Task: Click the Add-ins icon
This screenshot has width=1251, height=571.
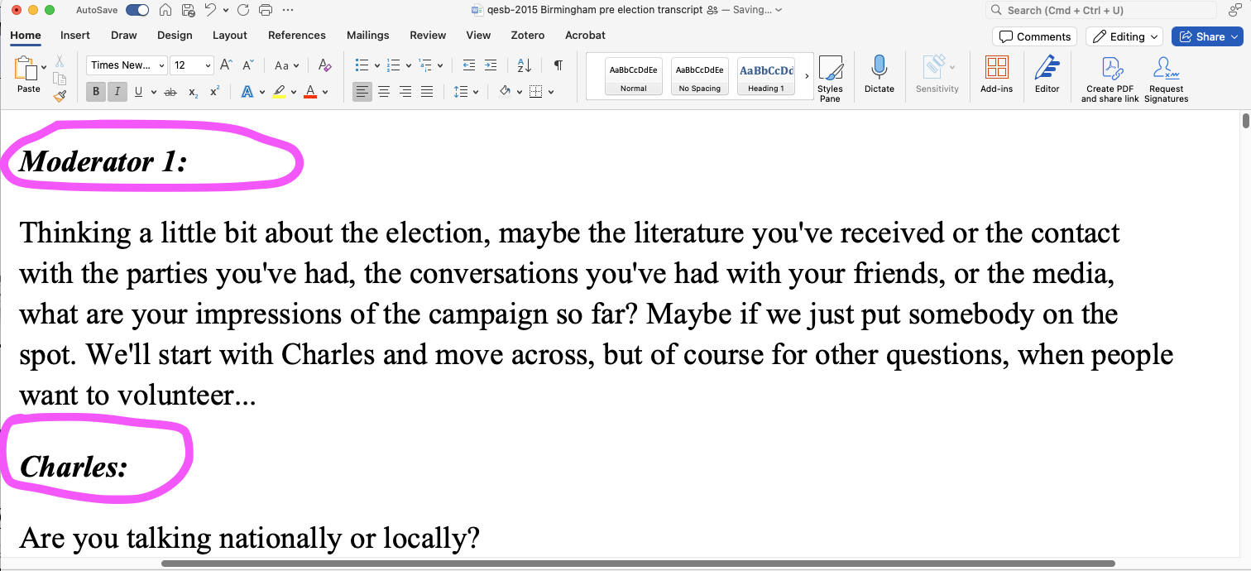Action: pos(996,70)
